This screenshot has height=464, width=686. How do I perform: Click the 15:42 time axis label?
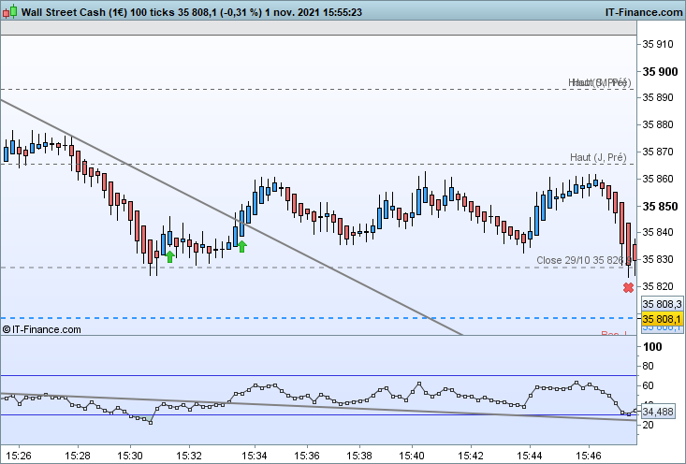471,456
